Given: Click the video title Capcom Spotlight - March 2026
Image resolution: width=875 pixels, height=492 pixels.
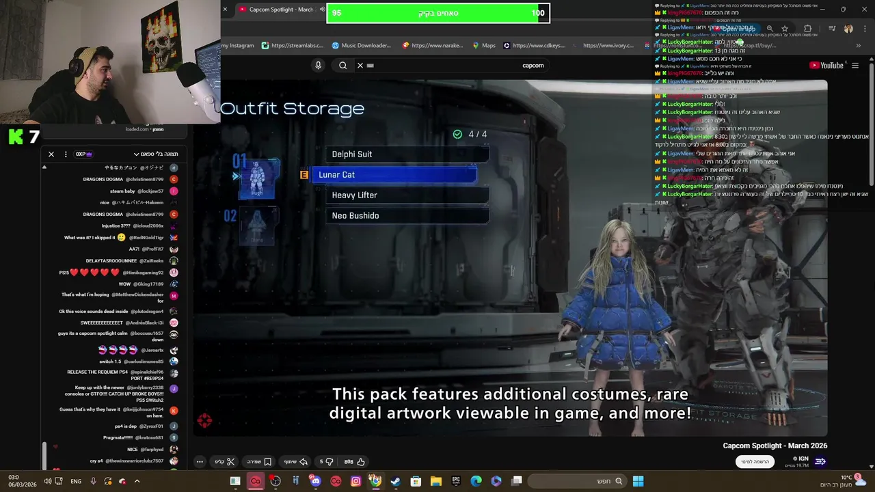Looking at the screenshot, I should (x=775, y=446).
